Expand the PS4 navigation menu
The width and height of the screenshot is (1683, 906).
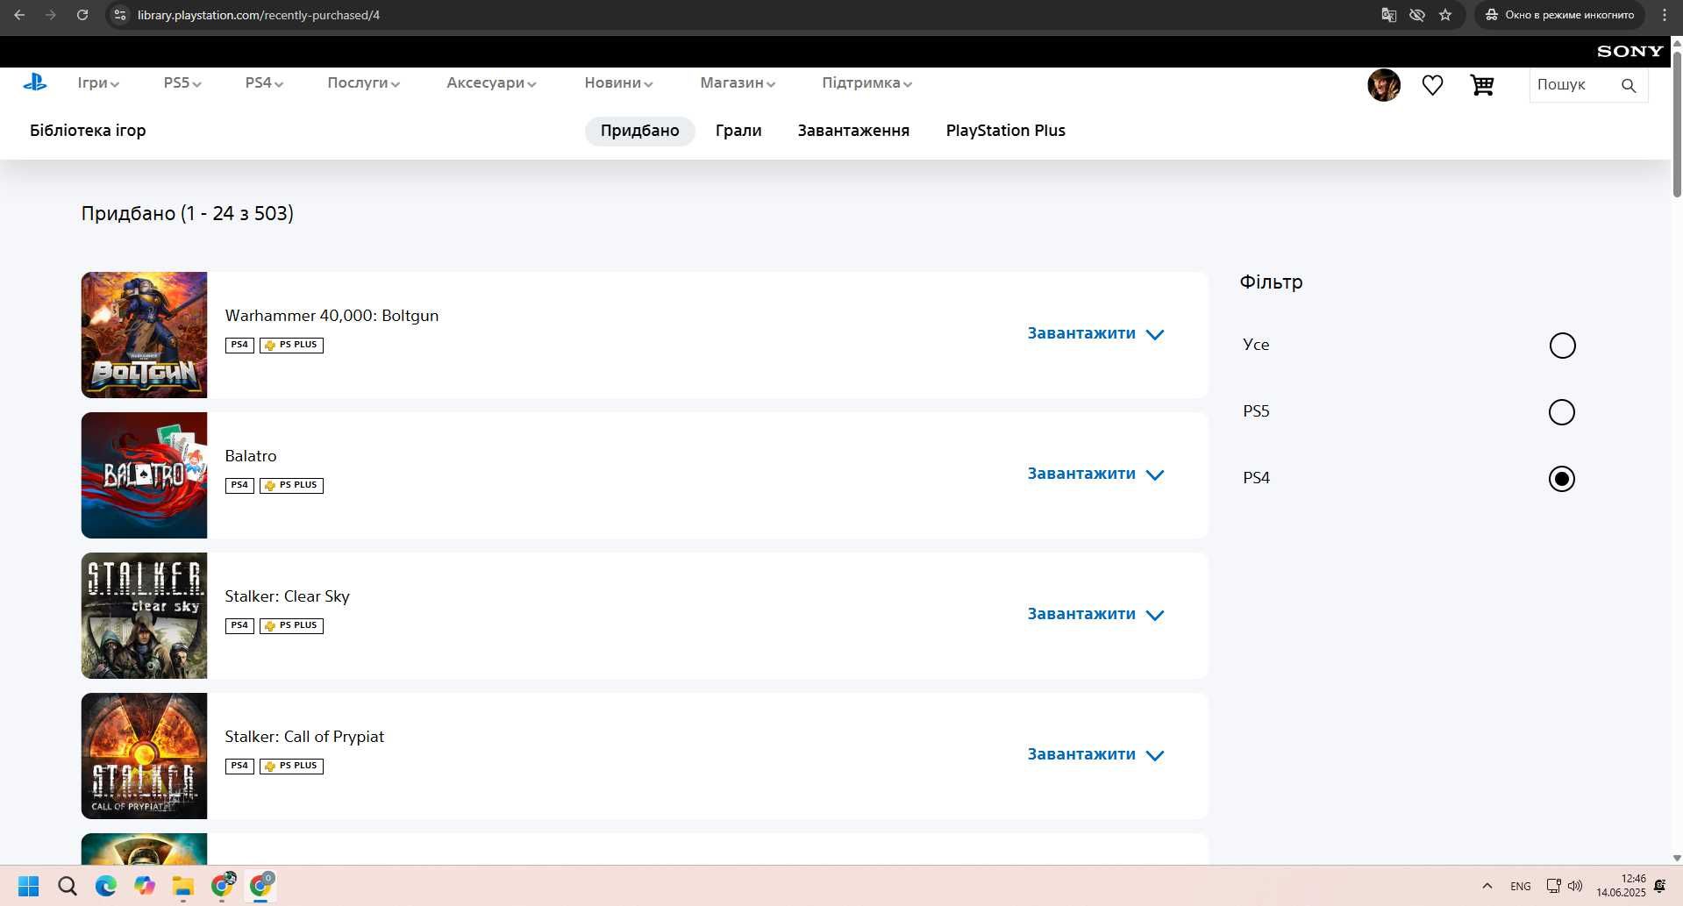(264, 82)
